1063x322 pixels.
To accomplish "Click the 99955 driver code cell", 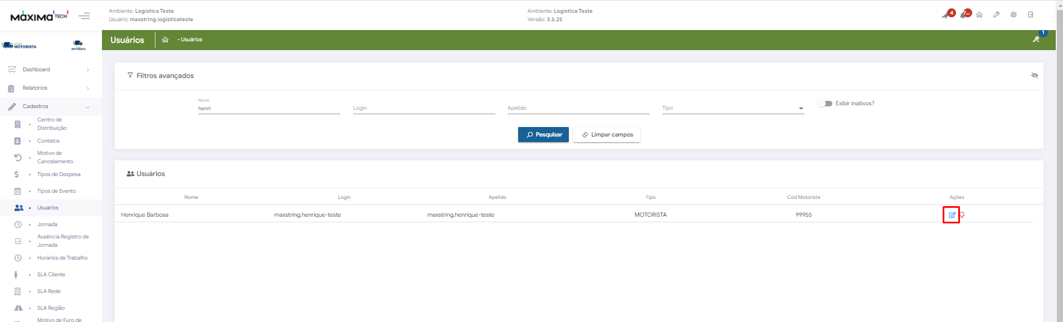I will [x=803, y=214].
